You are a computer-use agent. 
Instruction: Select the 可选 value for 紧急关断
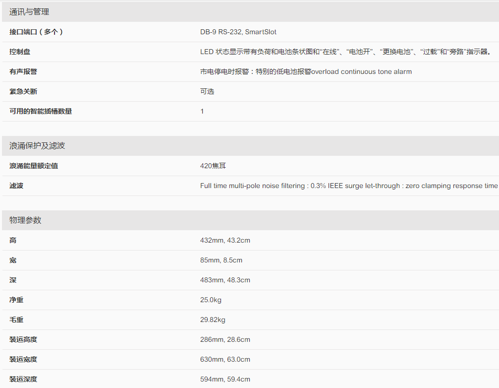(207, 91)
